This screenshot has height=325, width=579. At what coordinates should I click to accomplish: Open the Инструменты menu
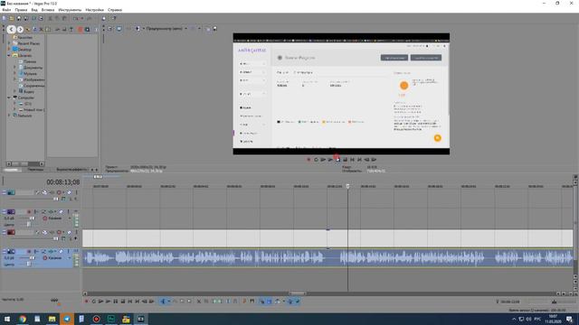click(70, 10)
